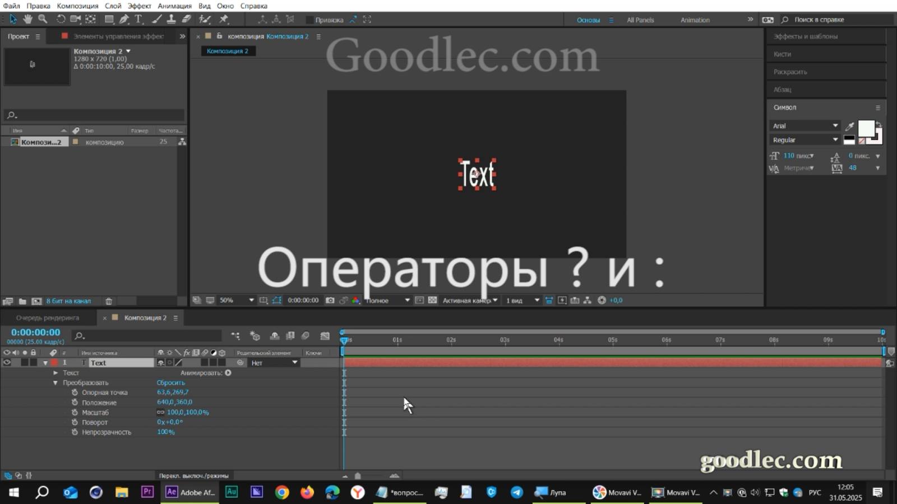This screenshot has width=897, height=504.
Task: Select the Puppet Pin tool
Action: pyautogui.click(x=223, y=18)
